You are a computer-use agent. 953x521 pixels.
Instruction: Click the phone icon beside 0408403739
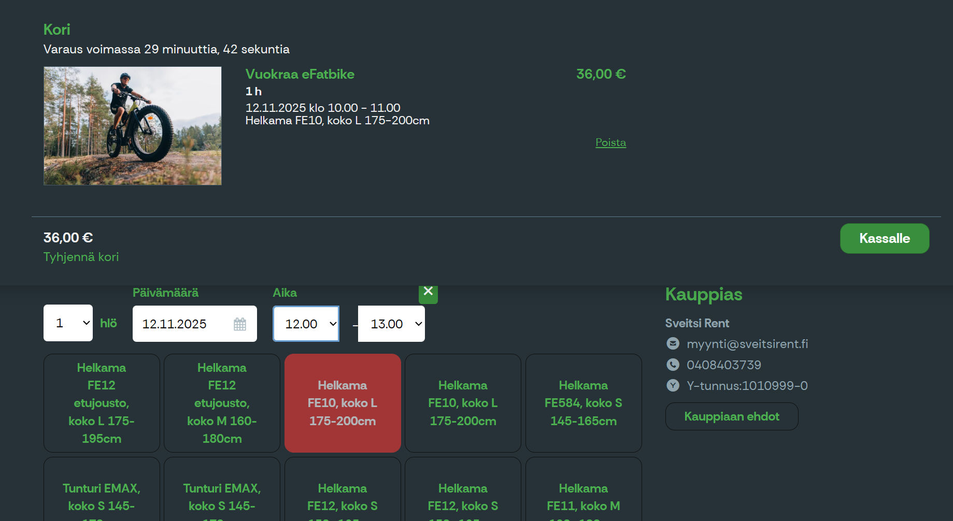673,365
